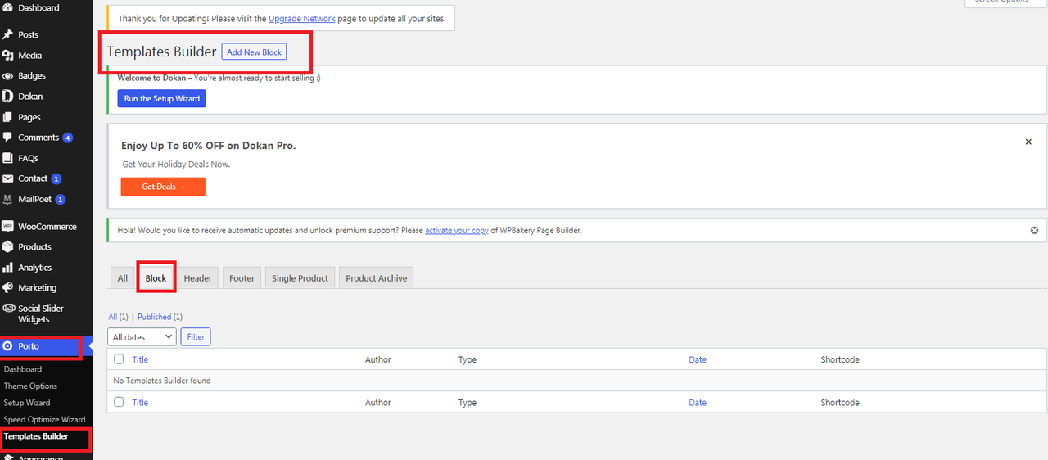
Task: Click the No Templates Builder found row
Action: (x=577, y=381)
